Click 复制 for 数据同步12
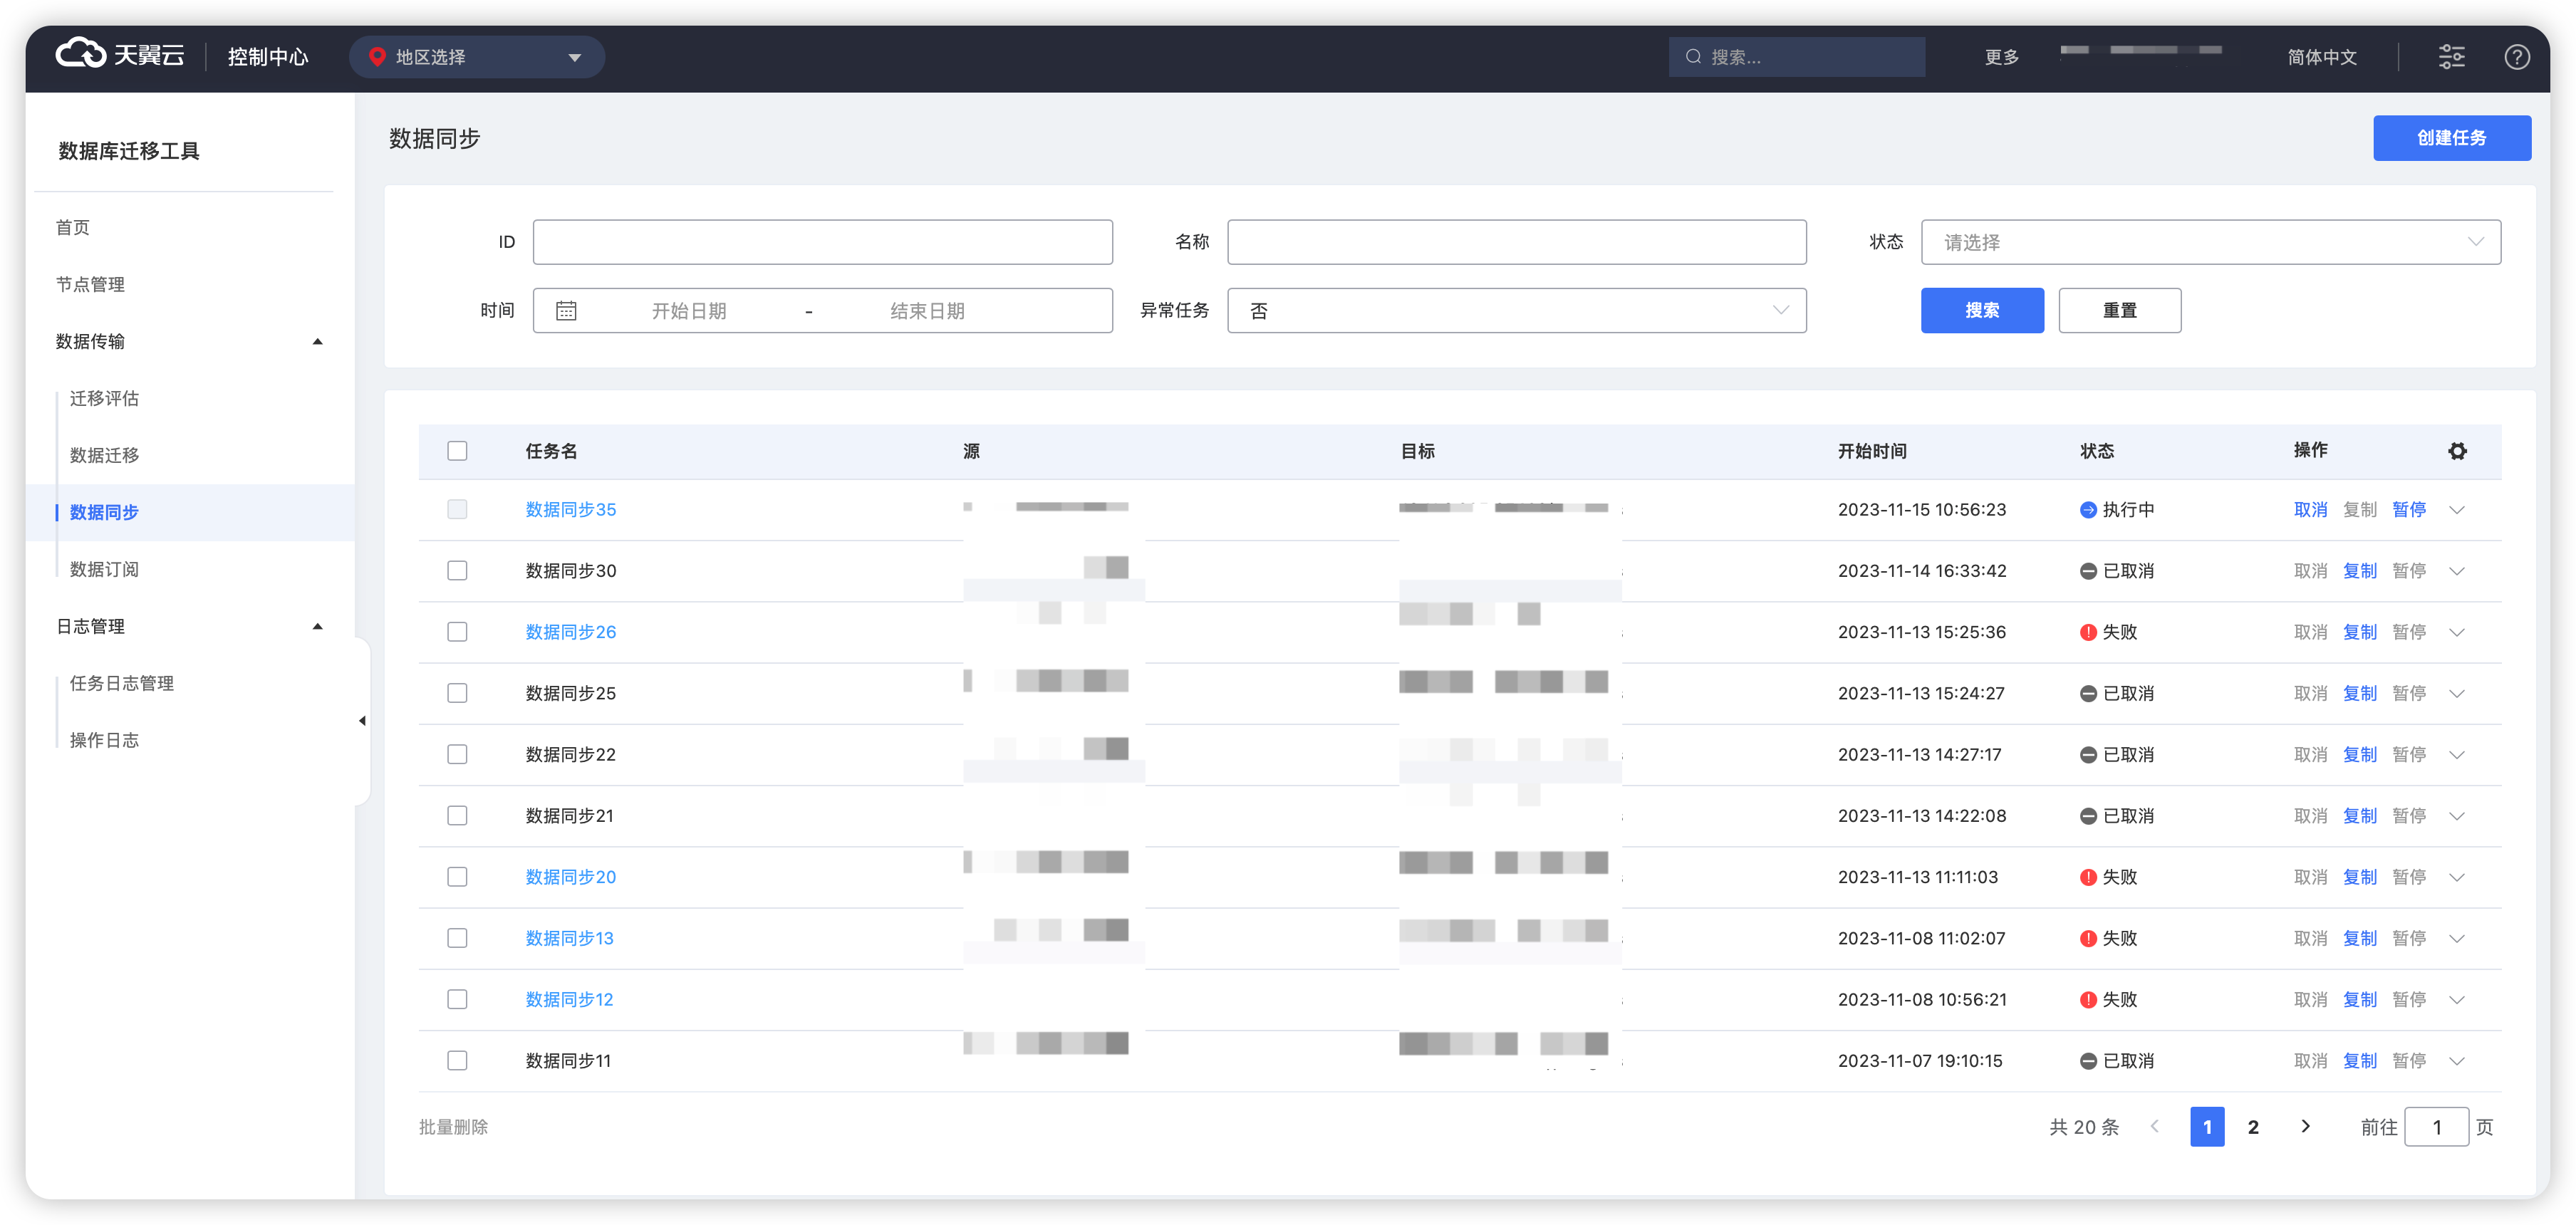 click(2360, 1000)
